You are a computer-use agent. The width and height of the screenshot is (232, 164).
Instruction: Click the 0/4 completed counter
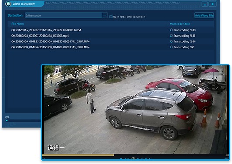(7, 117)
